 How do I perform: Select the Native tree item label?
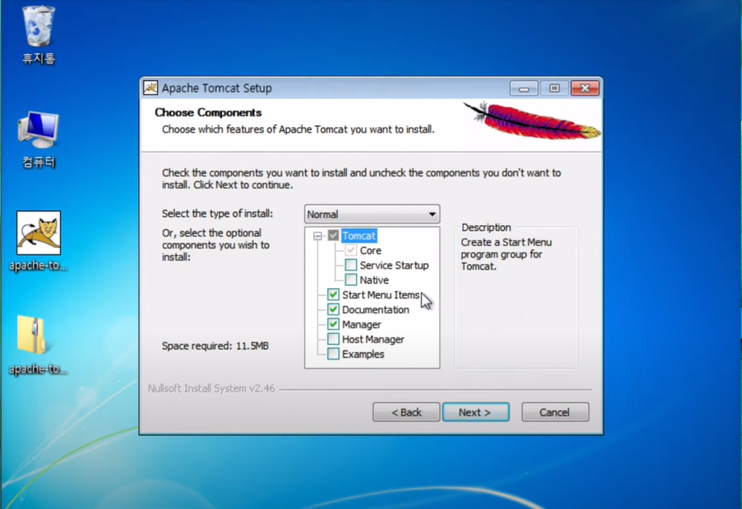374,280
